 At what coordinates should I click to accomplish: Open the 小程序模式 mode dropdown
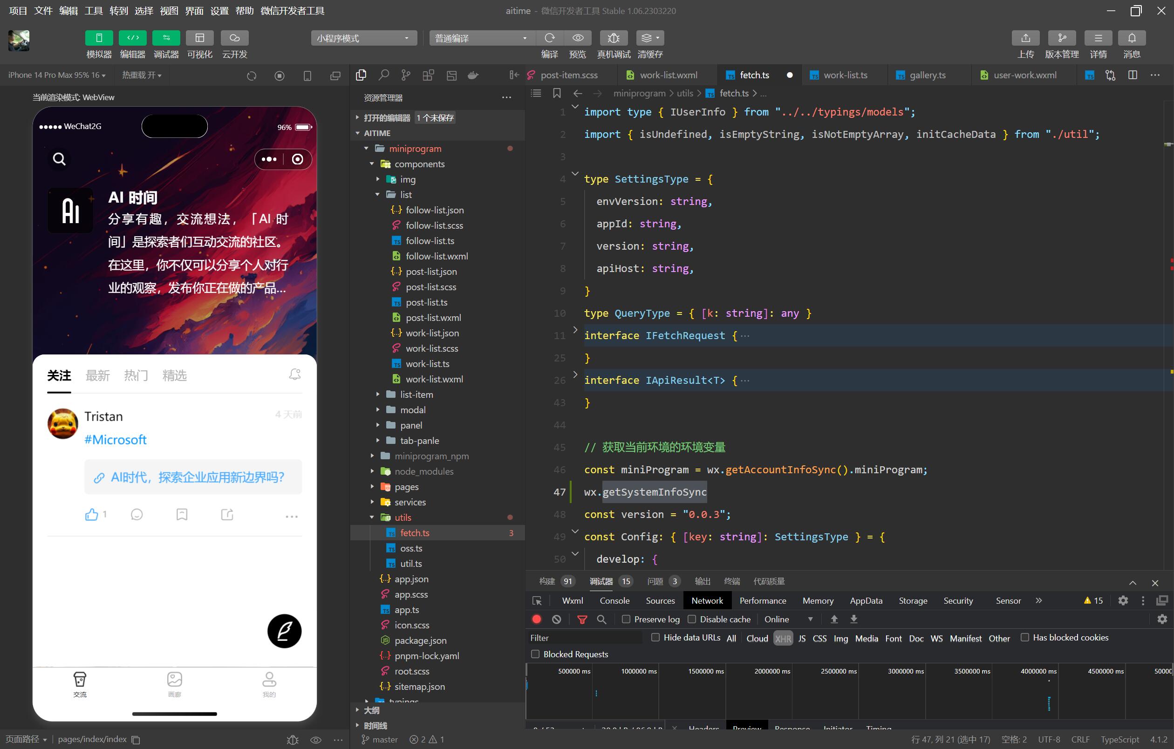[x=363, y=38]
